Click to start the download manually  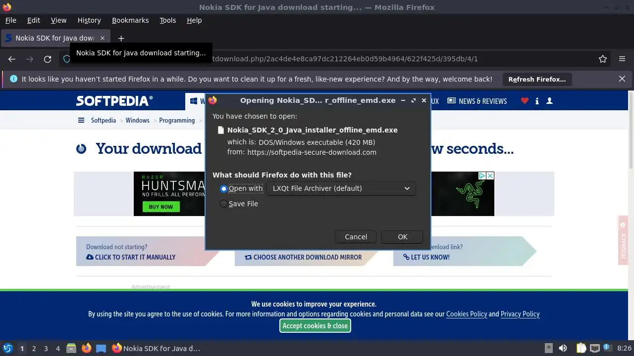pyautogui.click(x=131, y=257)
